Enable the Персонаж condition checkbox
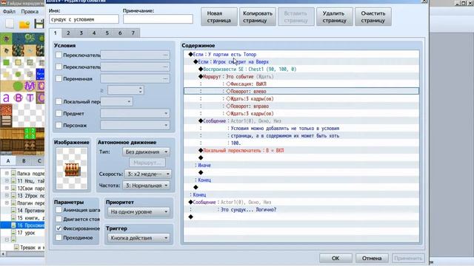Screen dimensions: 474x266 coord(59,125)
